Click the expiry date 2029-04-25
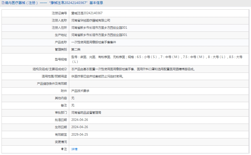The image size is (251, 155). [80, 134]
